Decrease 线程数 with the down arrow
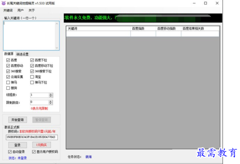240x164 pixels. [51, 96]
